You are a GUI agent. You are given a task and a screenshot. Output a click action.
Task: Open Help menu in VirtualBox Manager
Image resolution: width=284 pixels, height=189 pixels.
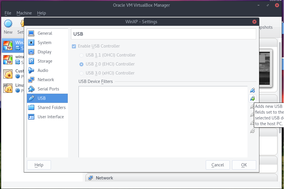coord(41,13)
